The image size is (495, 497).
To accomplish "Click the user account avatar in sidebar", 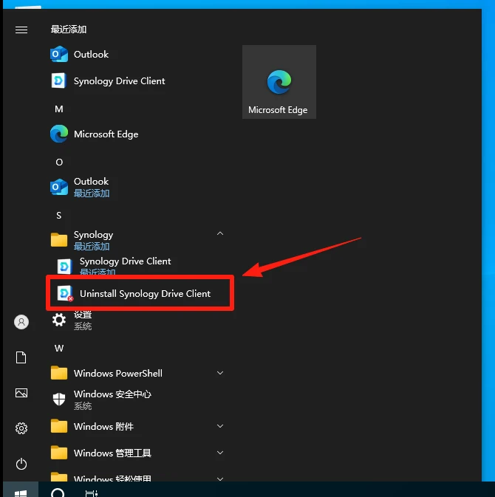I will [x=21, y=322].
